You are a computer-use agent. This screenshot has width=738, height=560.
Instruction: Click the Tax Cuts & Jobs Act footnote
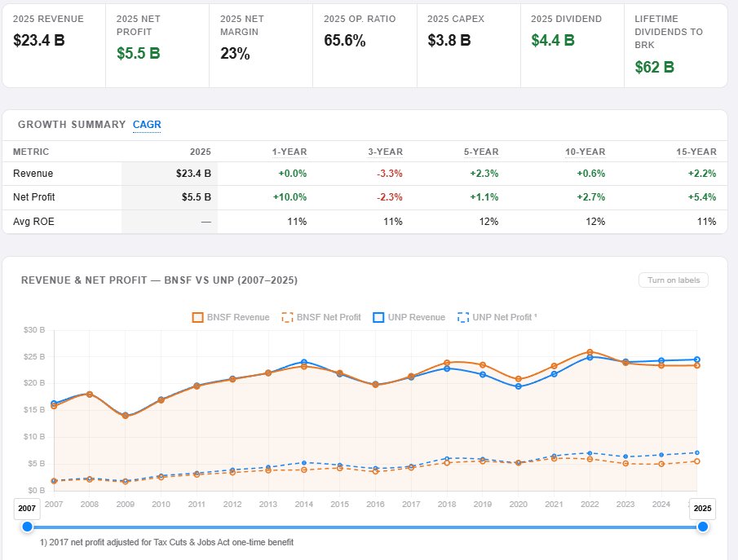(x=166, y=542)
